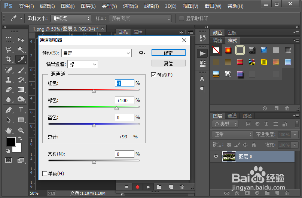Open the Character panel icon
Image resolution: width=302 pixels, height=198 pixels.
(202, 79)
